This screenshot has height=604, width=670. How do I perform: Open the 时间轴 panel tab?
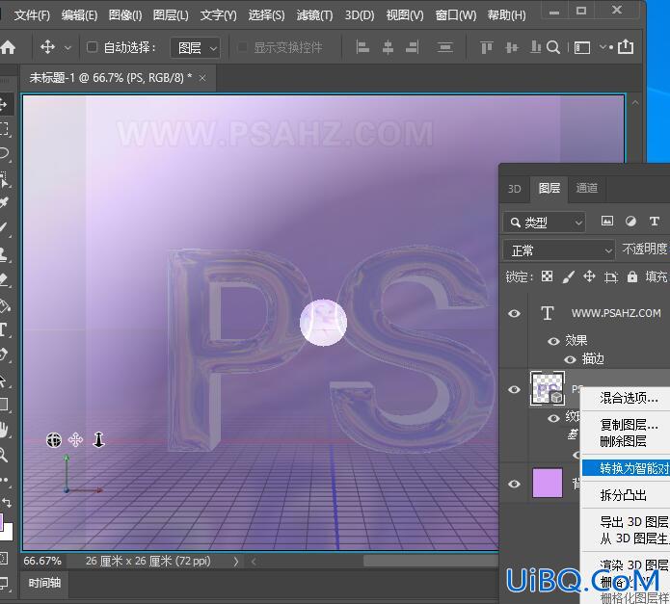[44, 583]
